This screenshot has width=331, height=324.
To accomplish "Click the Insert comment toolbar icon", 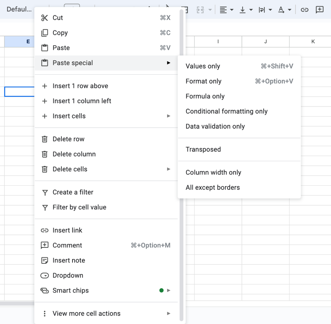I will pyautogui.click(x=320, y=10).
